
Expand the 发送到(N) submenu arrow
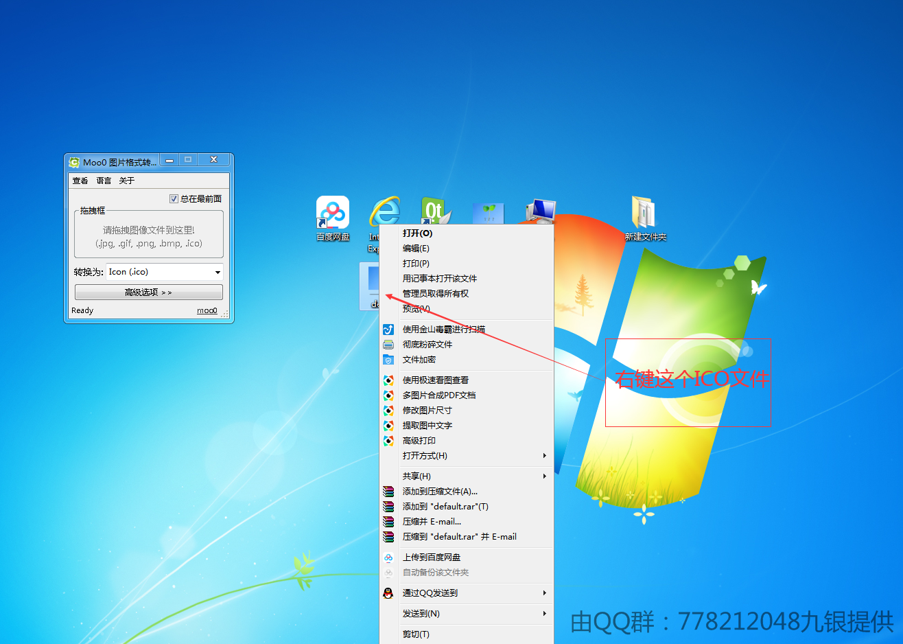(545, 614)
